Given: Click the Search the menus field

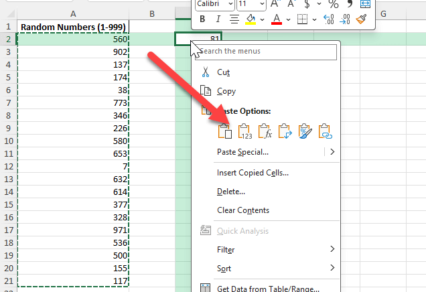Looking at the screenshot, I should click(x=266, y=51).
